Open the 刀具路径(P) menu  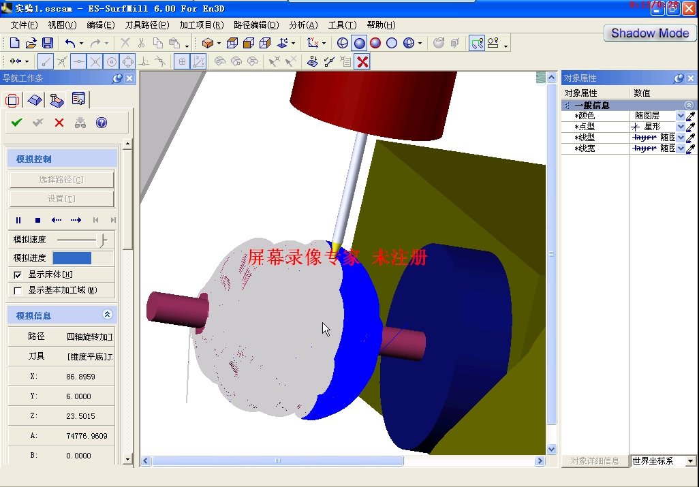coord(146,25)
